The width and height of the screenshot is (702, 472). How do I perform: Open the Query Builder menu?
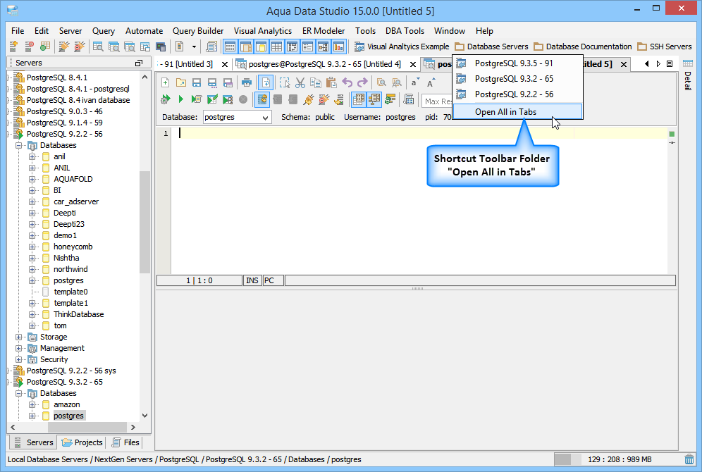198,31
